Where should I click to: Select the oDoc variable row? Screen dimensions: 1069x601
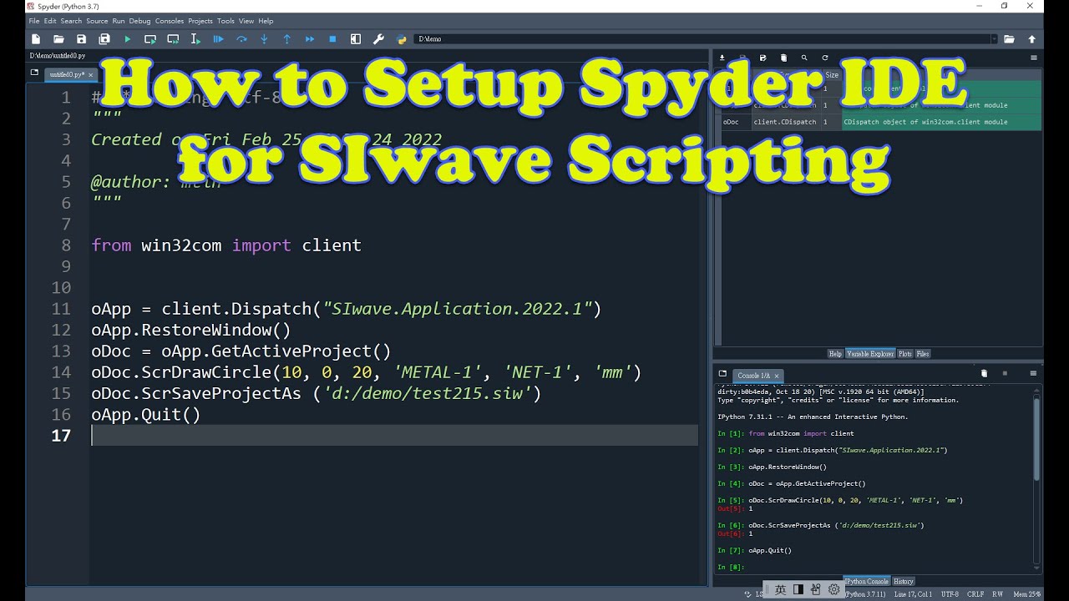880,122
